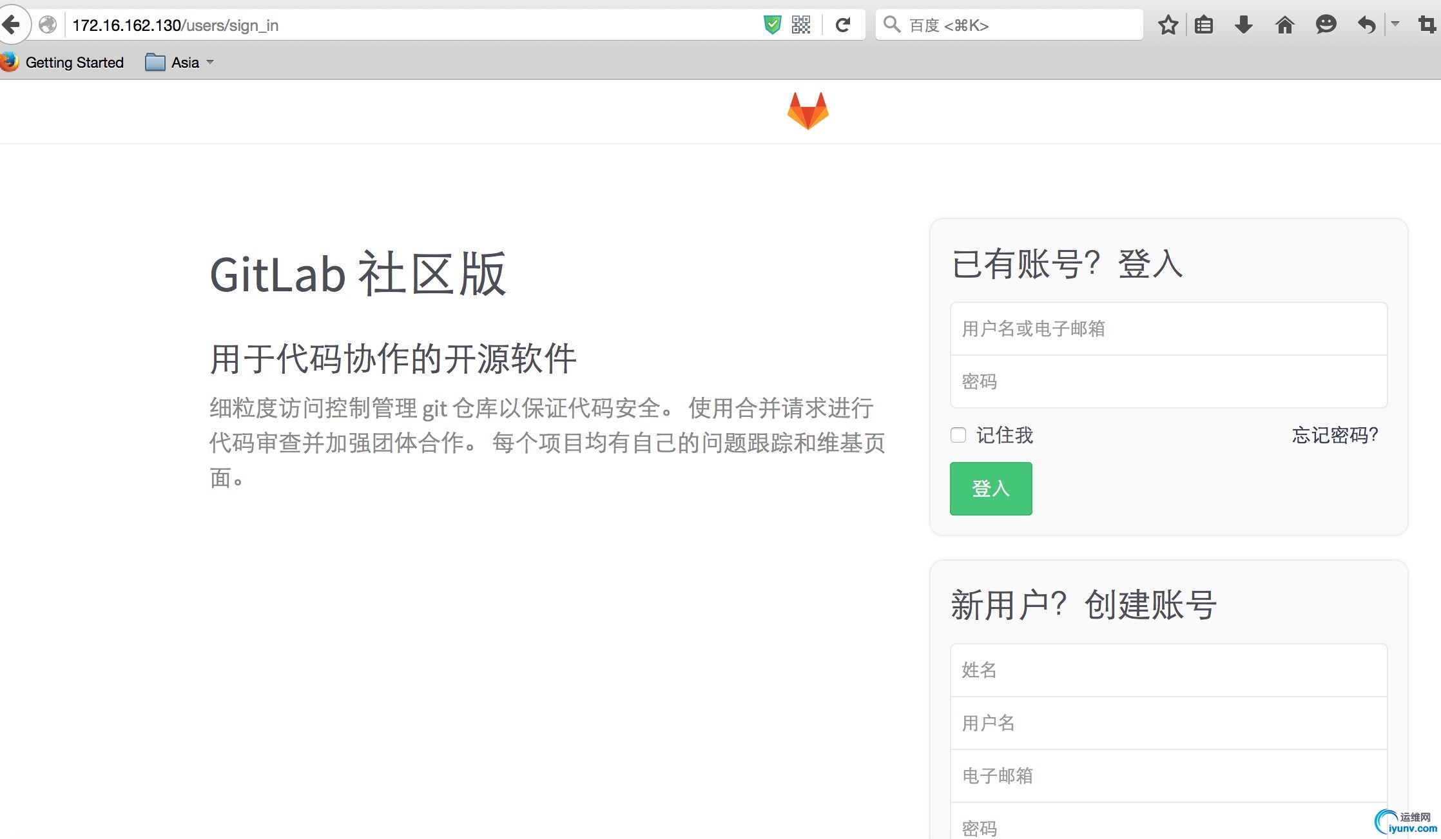Image resolution: width=1441 pixels, height=839 pixels.
Task: Toggle the 记住我 checkbox
Action: pyautogui.click(x=958, y=435)
